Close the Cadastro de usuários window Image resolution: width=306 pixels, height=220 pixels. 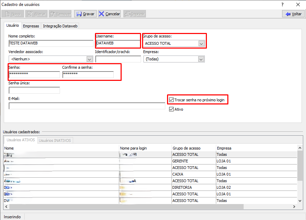point(298,5)
